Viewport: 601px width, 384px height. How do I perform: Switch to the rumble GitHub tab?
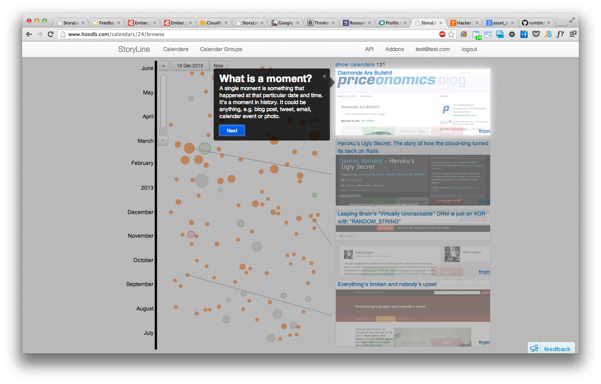(536, 23)
